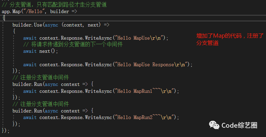This screenshot has width=266, height=137.
Task: Click the first 注册分支管道中间件 comment
Action: tap(41, 78)
